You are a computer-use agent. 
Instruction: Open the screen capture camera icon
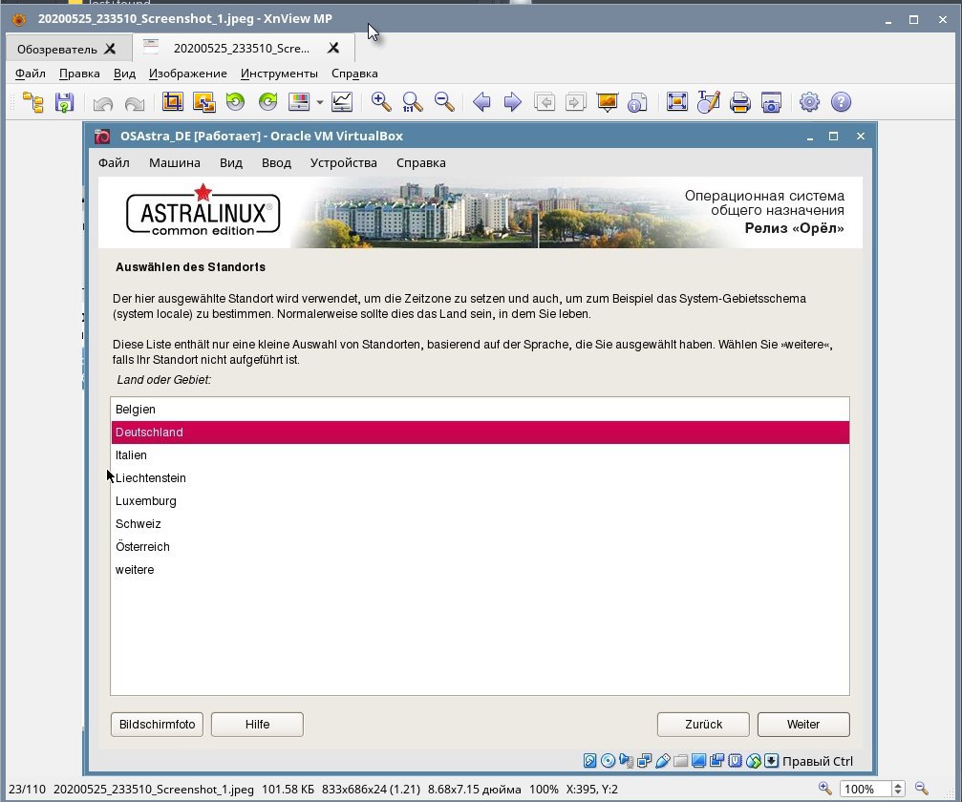coord(771,102)
